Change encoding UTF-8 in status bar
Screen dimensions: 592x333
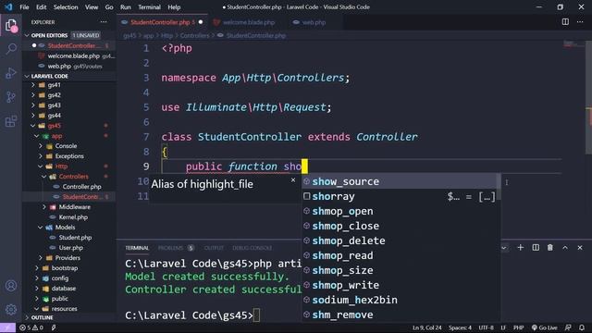pyautogui.click(x=486, y=327)
